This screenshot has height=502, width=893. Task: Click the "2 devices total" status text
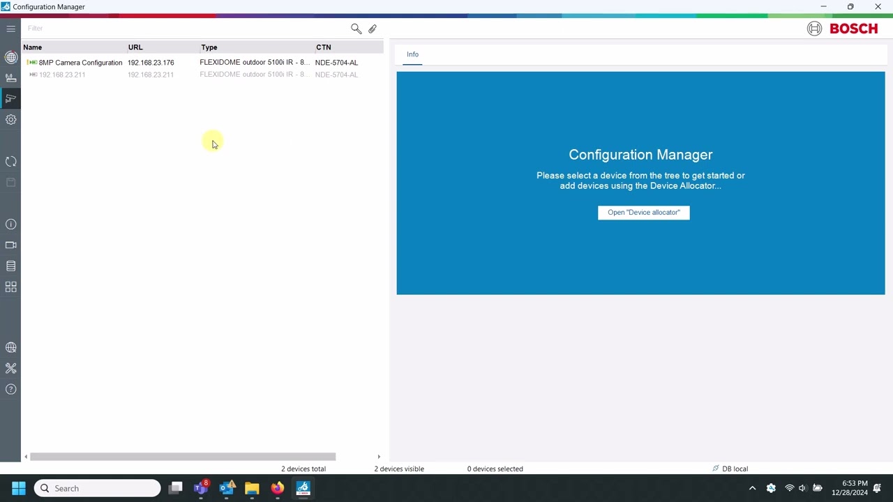coord(303,469)
